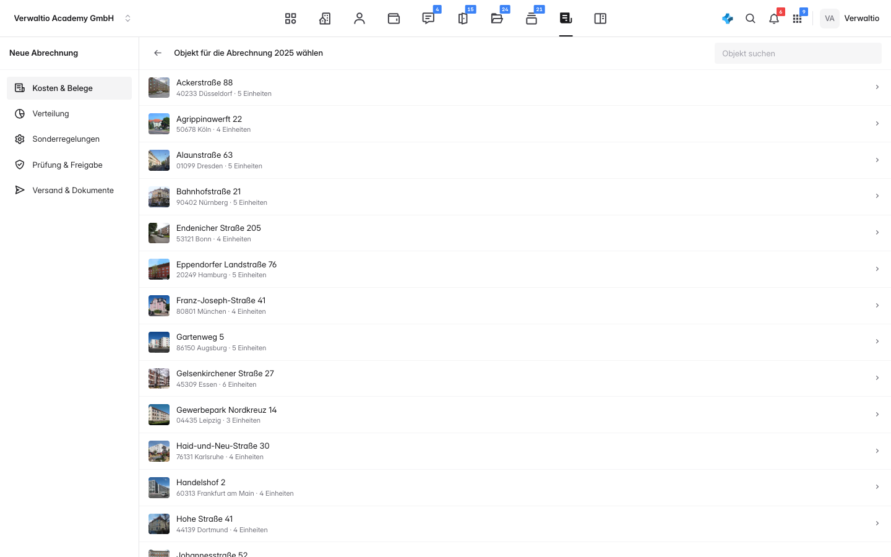Select Endenicher Straße 205
The width and height of the screenshot is (891, 557).
pos(515,233)
